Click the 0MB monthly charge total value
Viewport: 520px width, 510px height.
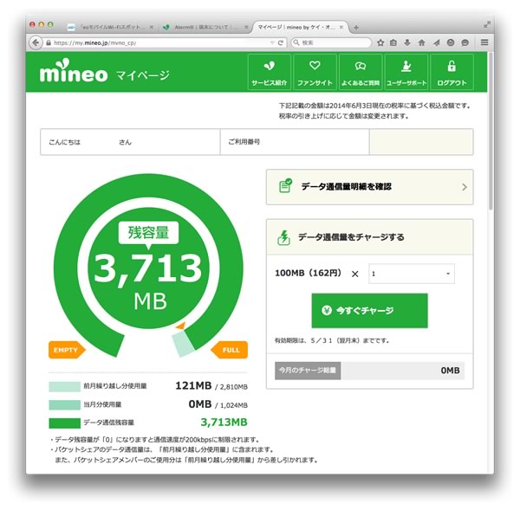click(x=450, y=371)
